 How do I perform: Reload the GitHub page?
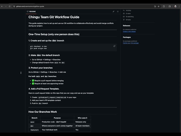tap(10, 7)
